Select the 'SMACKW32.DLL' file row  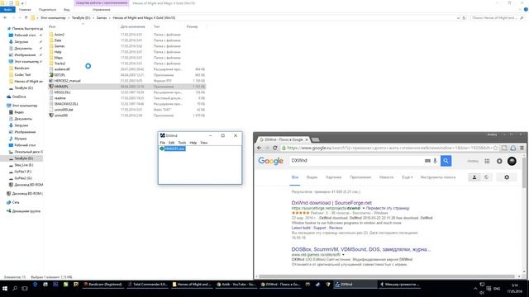point(126,104)
